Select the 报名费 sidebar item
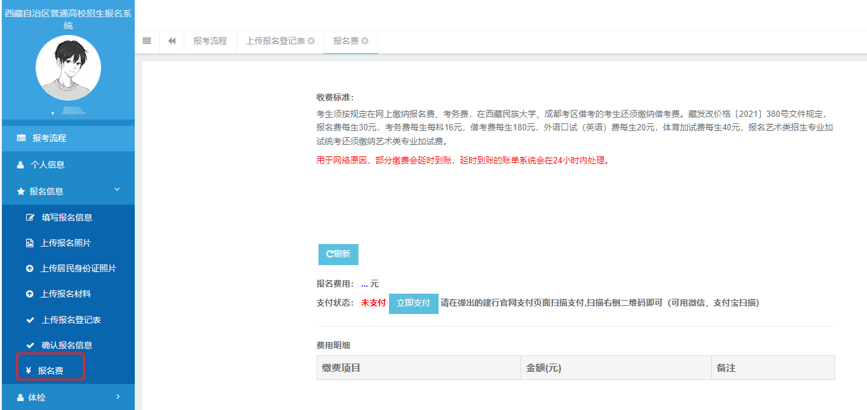Viewport: 867px width, 410px height. [51, 371]
